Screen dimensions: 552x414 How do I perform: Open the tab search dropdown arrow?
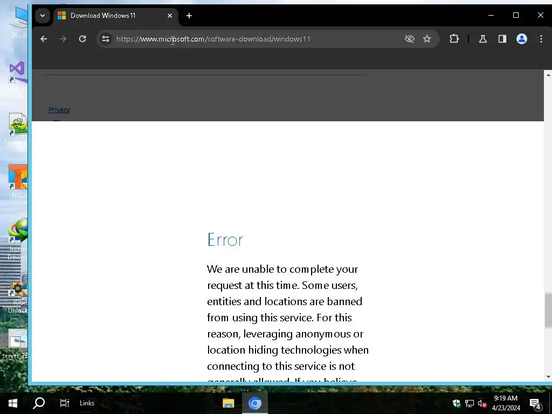click(x=43, y=16)
